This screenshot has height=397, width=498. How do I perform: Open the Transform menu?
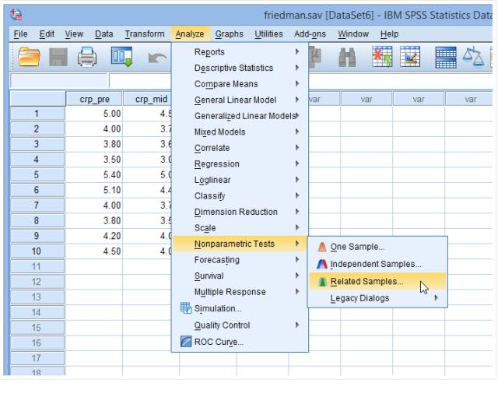pyautogui.click(x=145, y=33)
